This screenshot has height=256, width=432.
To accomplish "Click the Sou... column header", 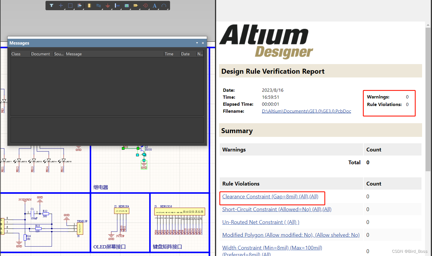I will [x=59, y=54].
